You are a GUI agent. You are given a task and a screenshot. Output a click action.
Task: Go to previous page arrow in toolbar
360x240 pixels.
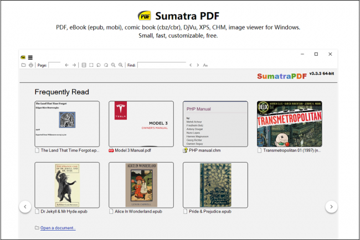tap(67, 65)
